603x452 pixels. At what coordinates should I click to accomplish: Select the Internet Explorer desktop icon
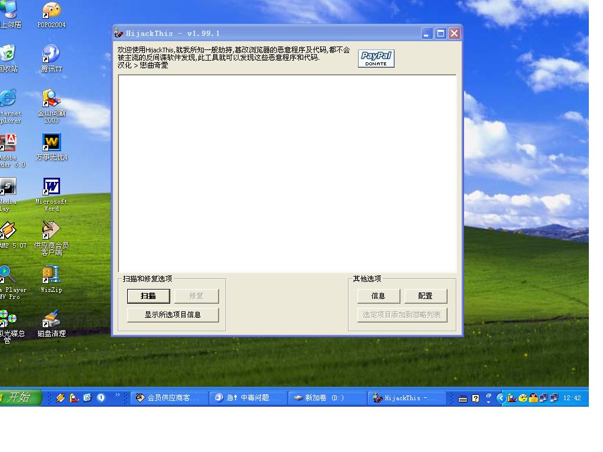click(9, 106)
